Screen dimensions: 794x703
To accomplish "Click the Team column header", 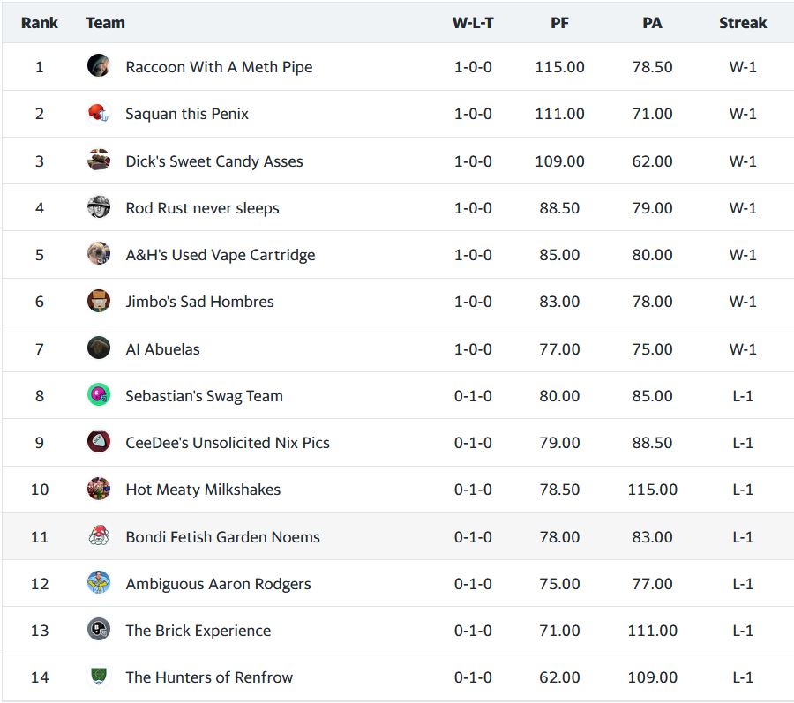I will click(105, 23).
